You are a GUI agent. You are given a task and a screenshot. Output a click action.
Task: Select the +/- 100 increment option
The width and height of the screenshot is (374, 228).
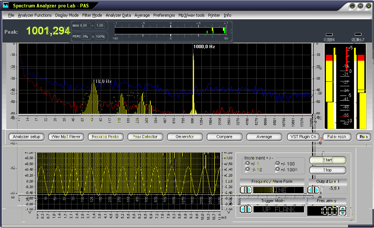click(277, 163)
